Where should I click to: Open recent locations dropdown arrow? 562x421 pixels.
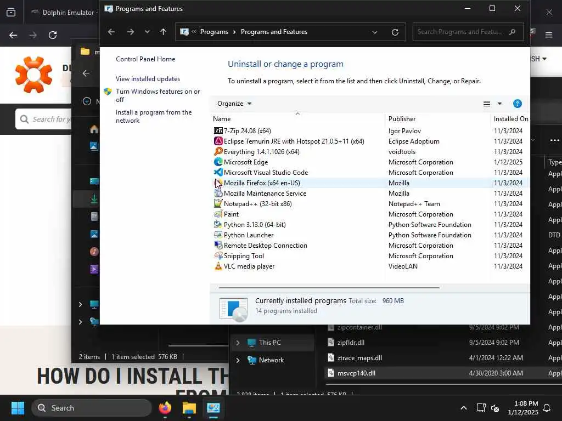[x=147, y=32]
